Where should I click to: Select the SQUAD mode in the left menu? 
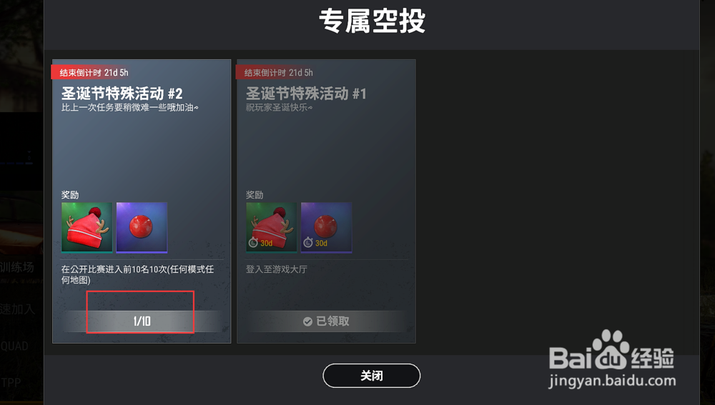pyautogui.click(x=14, y=346)
